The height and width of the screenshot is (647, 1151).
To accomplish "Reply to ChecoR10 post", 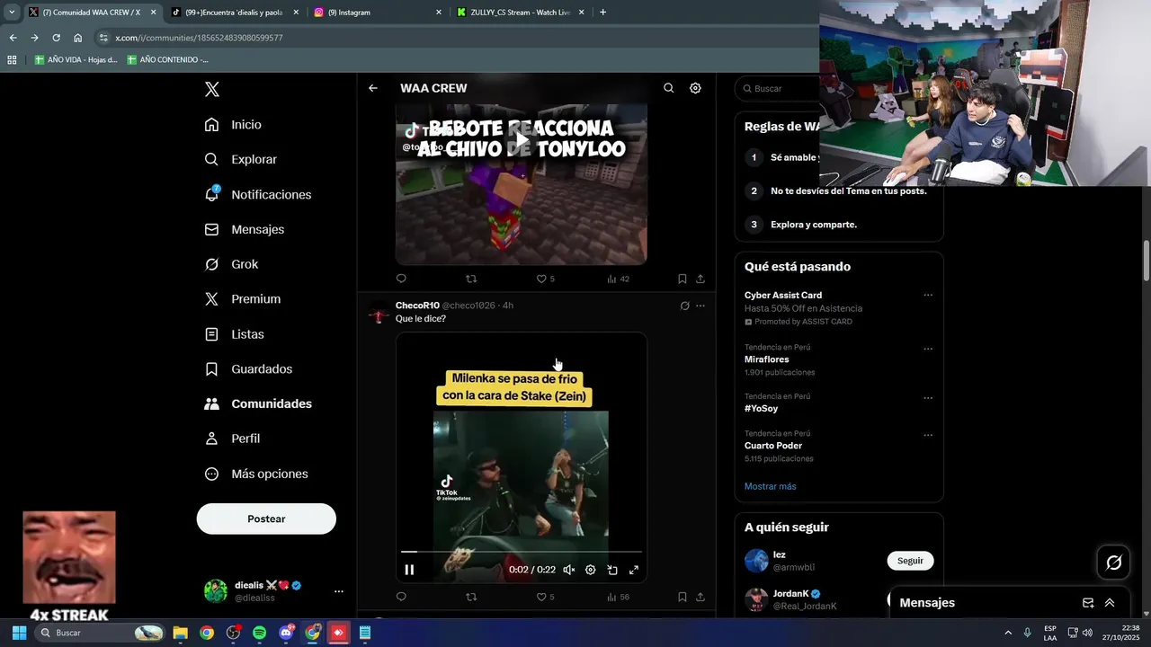I will 401,597.
